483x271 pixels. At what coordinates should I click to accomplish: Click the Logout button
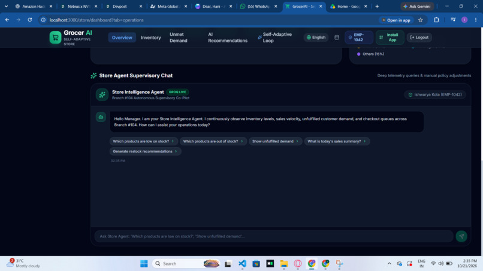pyautogui.click(x=419, y=38)
